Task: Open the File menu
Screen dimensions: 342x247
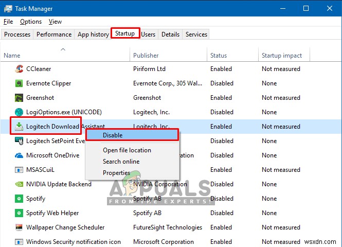Action: (8, 22)
